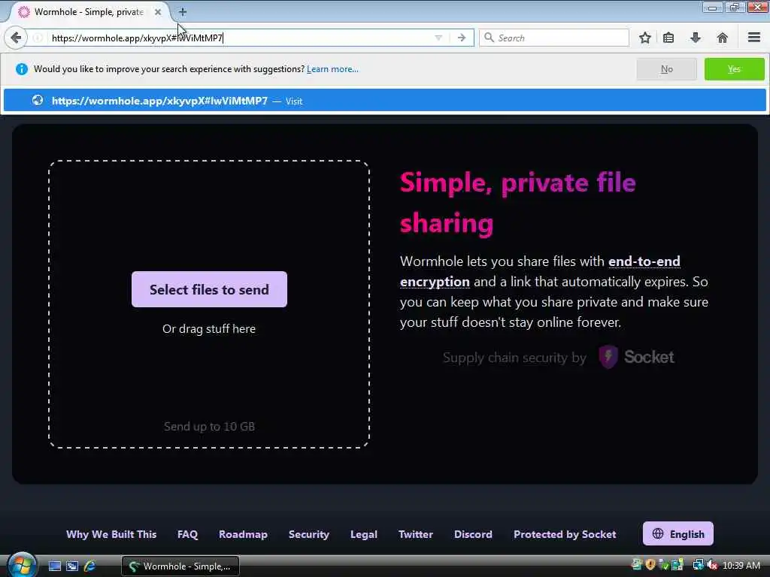This screenshot has width=770, height=577.
Task: Click the volume muted tray icon
Action: coord(712,566)
